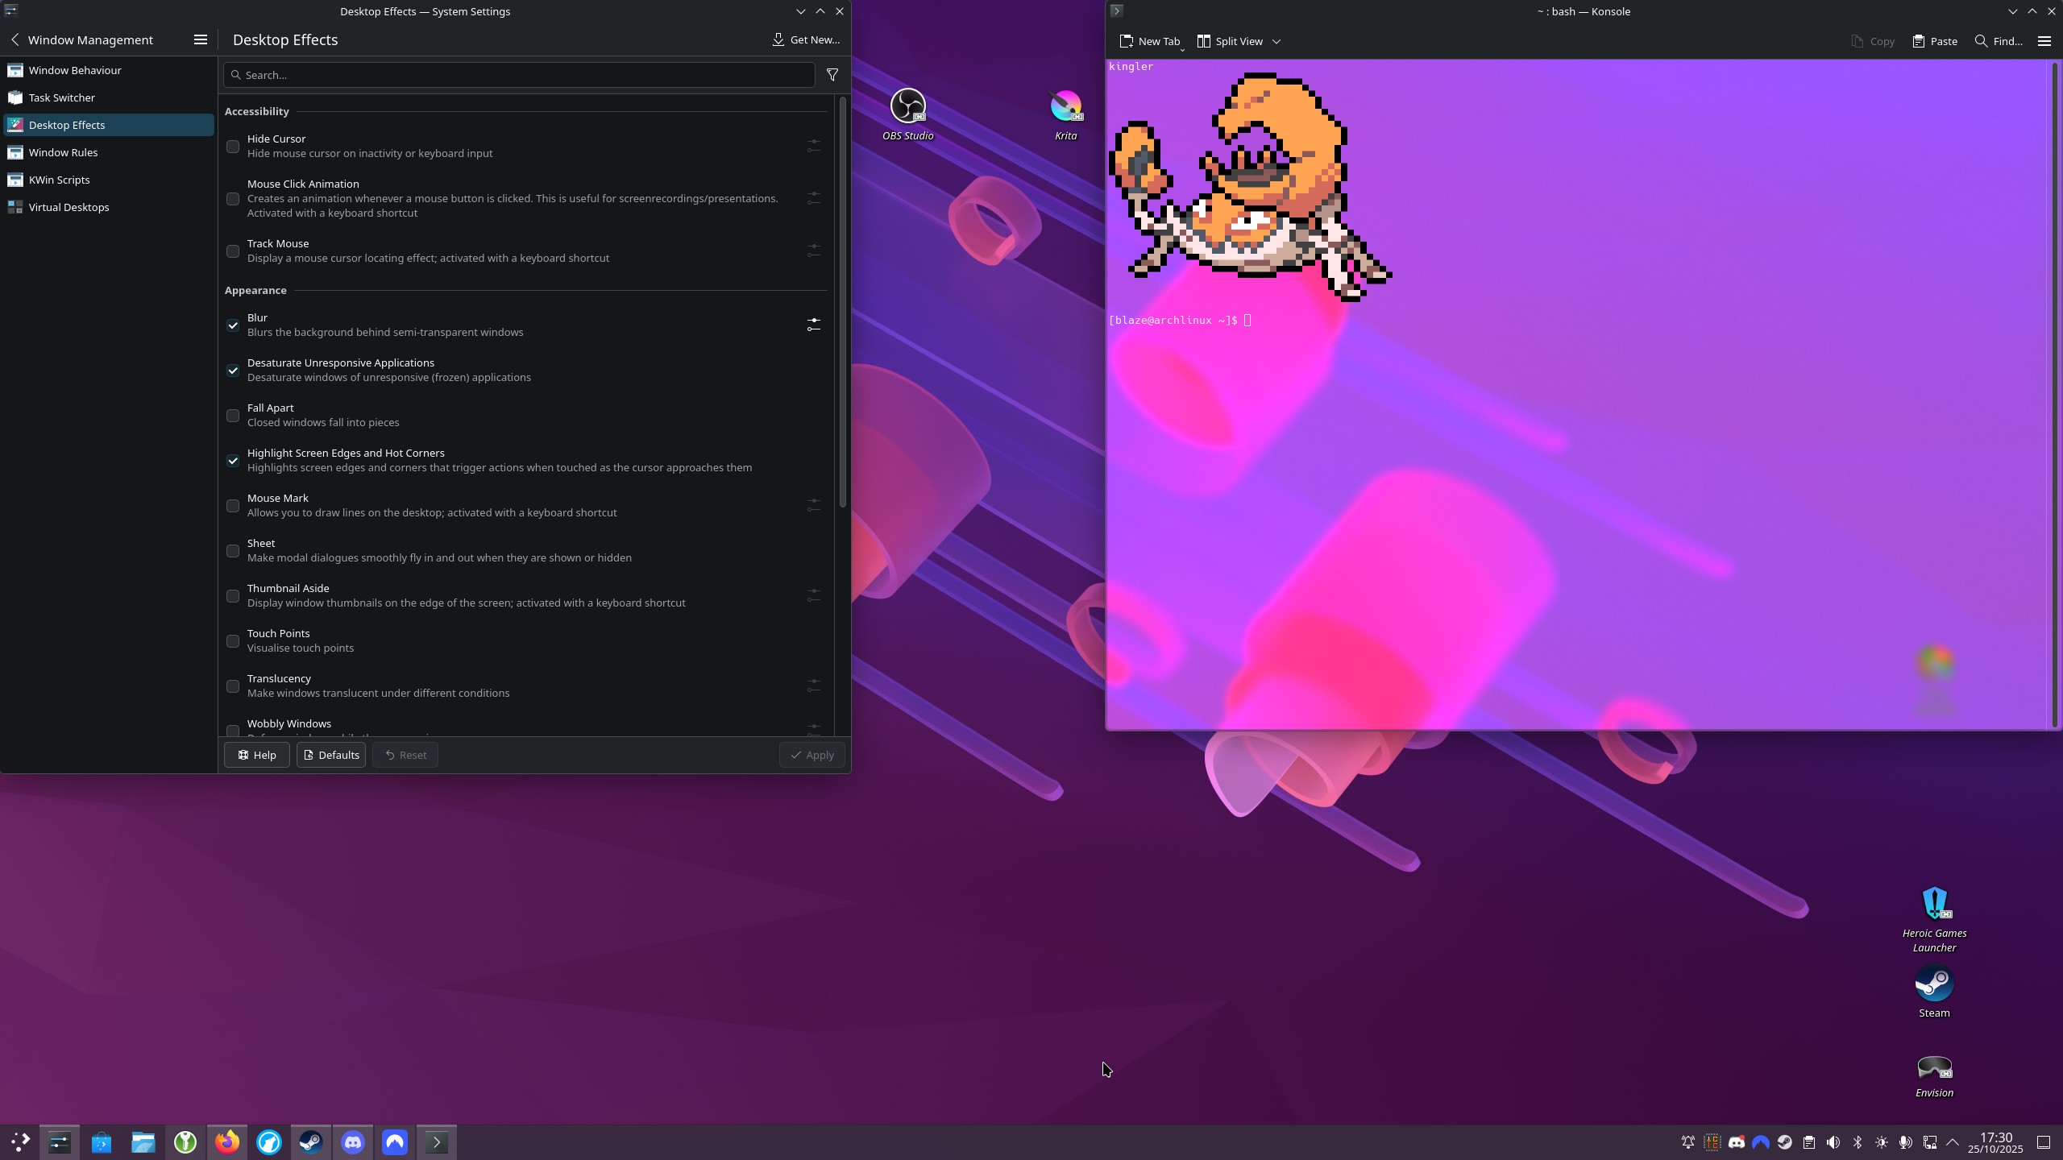Open the System Settings hamburger menu

(201, 39)
